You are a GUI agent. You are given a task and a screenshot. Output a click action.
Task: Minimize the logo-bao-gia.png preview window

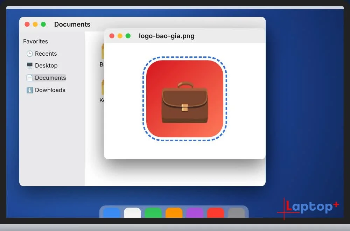click(120, 36)
